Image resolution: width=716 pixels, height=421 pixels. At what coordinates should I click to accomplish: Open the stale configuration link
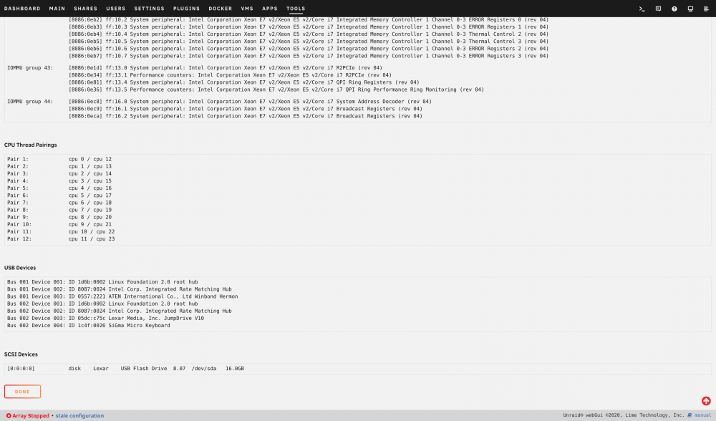pos(80,415)
